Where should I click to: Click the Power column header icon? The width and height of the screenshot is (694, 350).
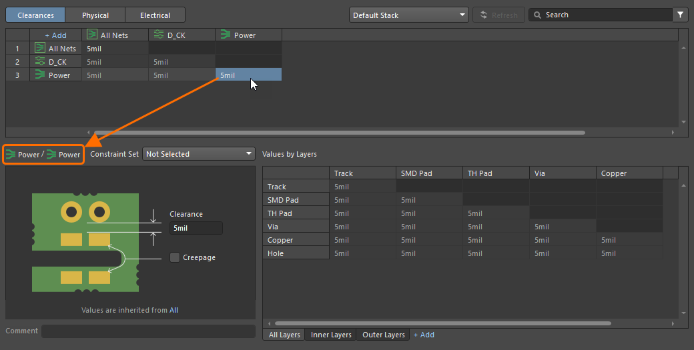pos(225,35)
